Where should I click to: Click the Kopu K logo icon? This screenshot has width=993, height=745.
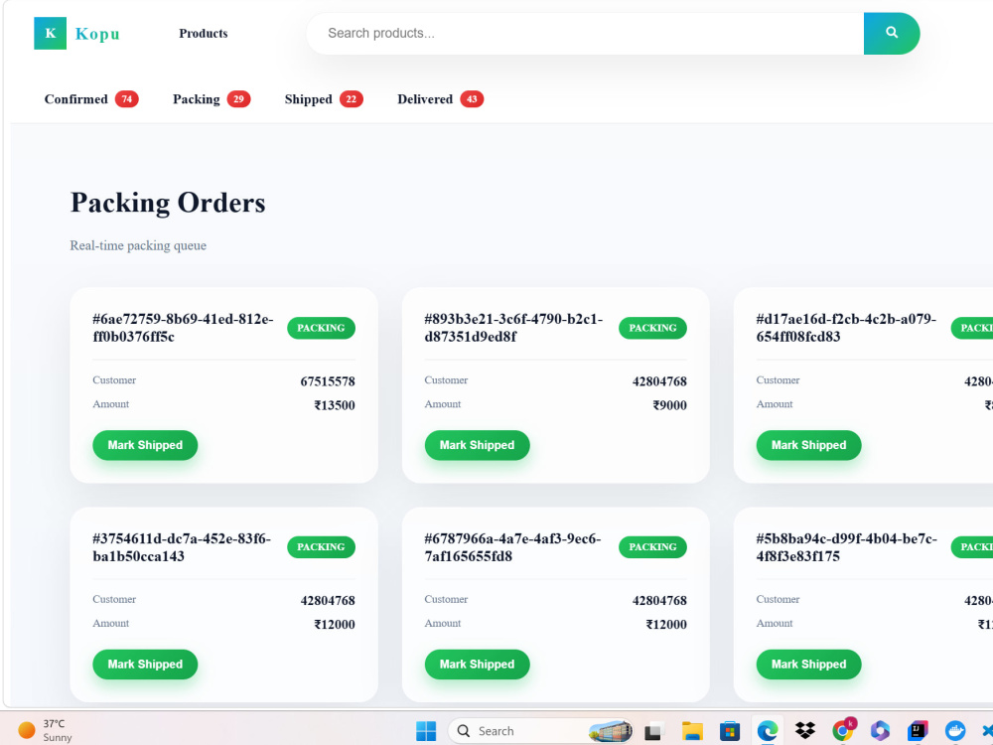50,34
